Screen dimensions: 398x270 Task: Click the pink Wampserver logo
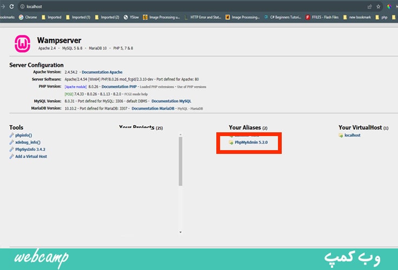coord(22,44)
